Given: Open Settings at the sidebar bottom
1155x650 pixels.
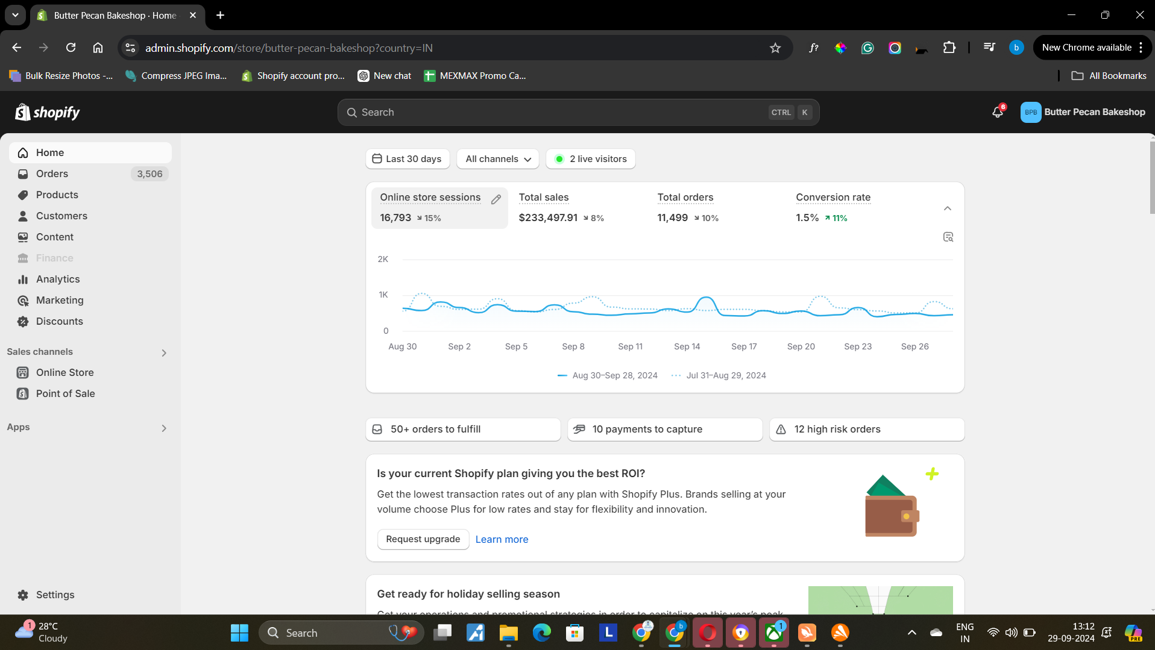Looking at the screenshot, I should (90, 595).
